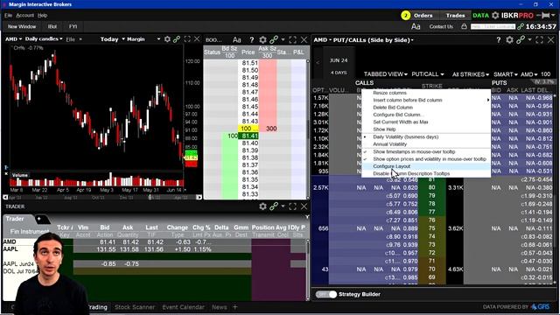Choose Disable Column Description Tooltips
Screen dimensions: 560x315
click(x=411, y=173)
